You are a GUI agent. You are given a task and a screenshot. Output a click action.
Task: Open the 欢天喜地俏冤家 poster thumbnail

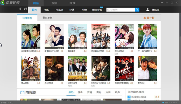[x=101, y=37]
